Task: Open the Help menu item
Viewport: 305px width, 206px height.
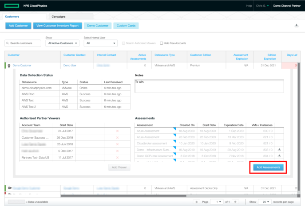Action: 249,6
